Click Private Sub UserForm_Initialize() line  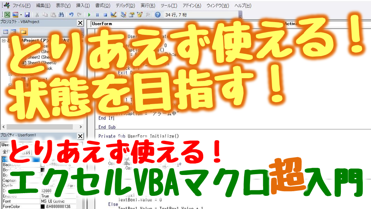tap(139, 136)
